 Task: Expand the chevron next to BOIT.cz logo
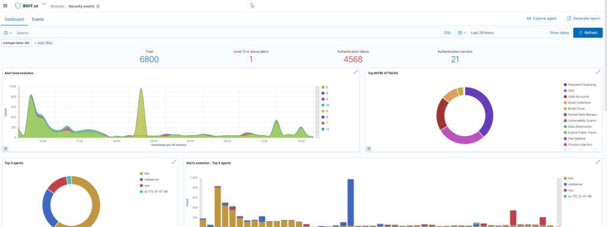pyautogui.click(x=43, y=4)
